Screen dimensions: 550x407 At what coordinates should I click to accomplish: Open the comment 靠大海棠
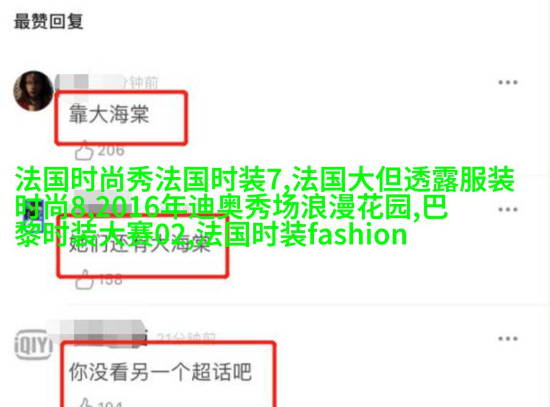pyautogui.click(x=109, y=114)
